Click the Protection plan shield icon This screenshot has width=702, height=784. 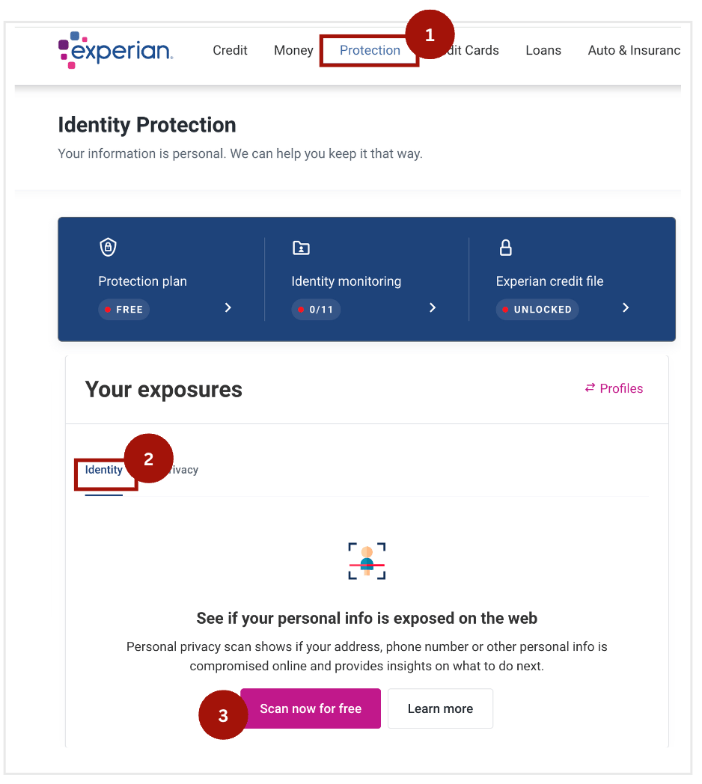(x=108, y=247)
